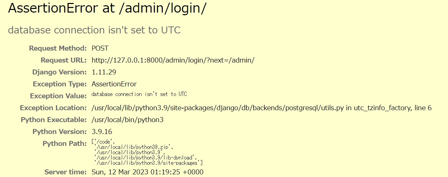Click the server time value Sun, 12 Mar 2023

(148, 172)
